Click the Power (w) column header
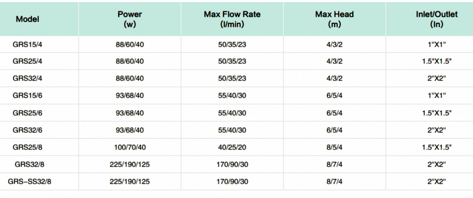The image size is (473, 198). [x=130, y=19]
